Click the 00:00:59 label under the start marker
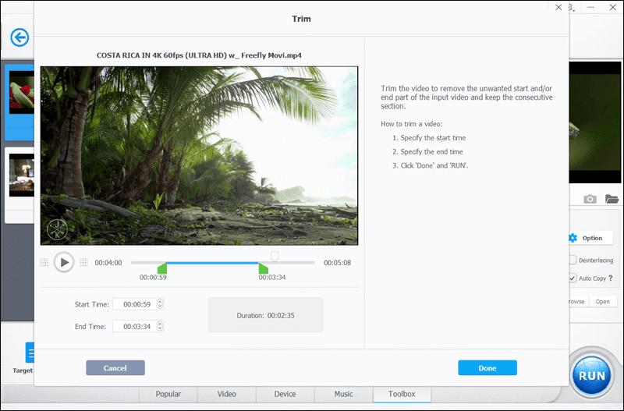 pos(153,278)
